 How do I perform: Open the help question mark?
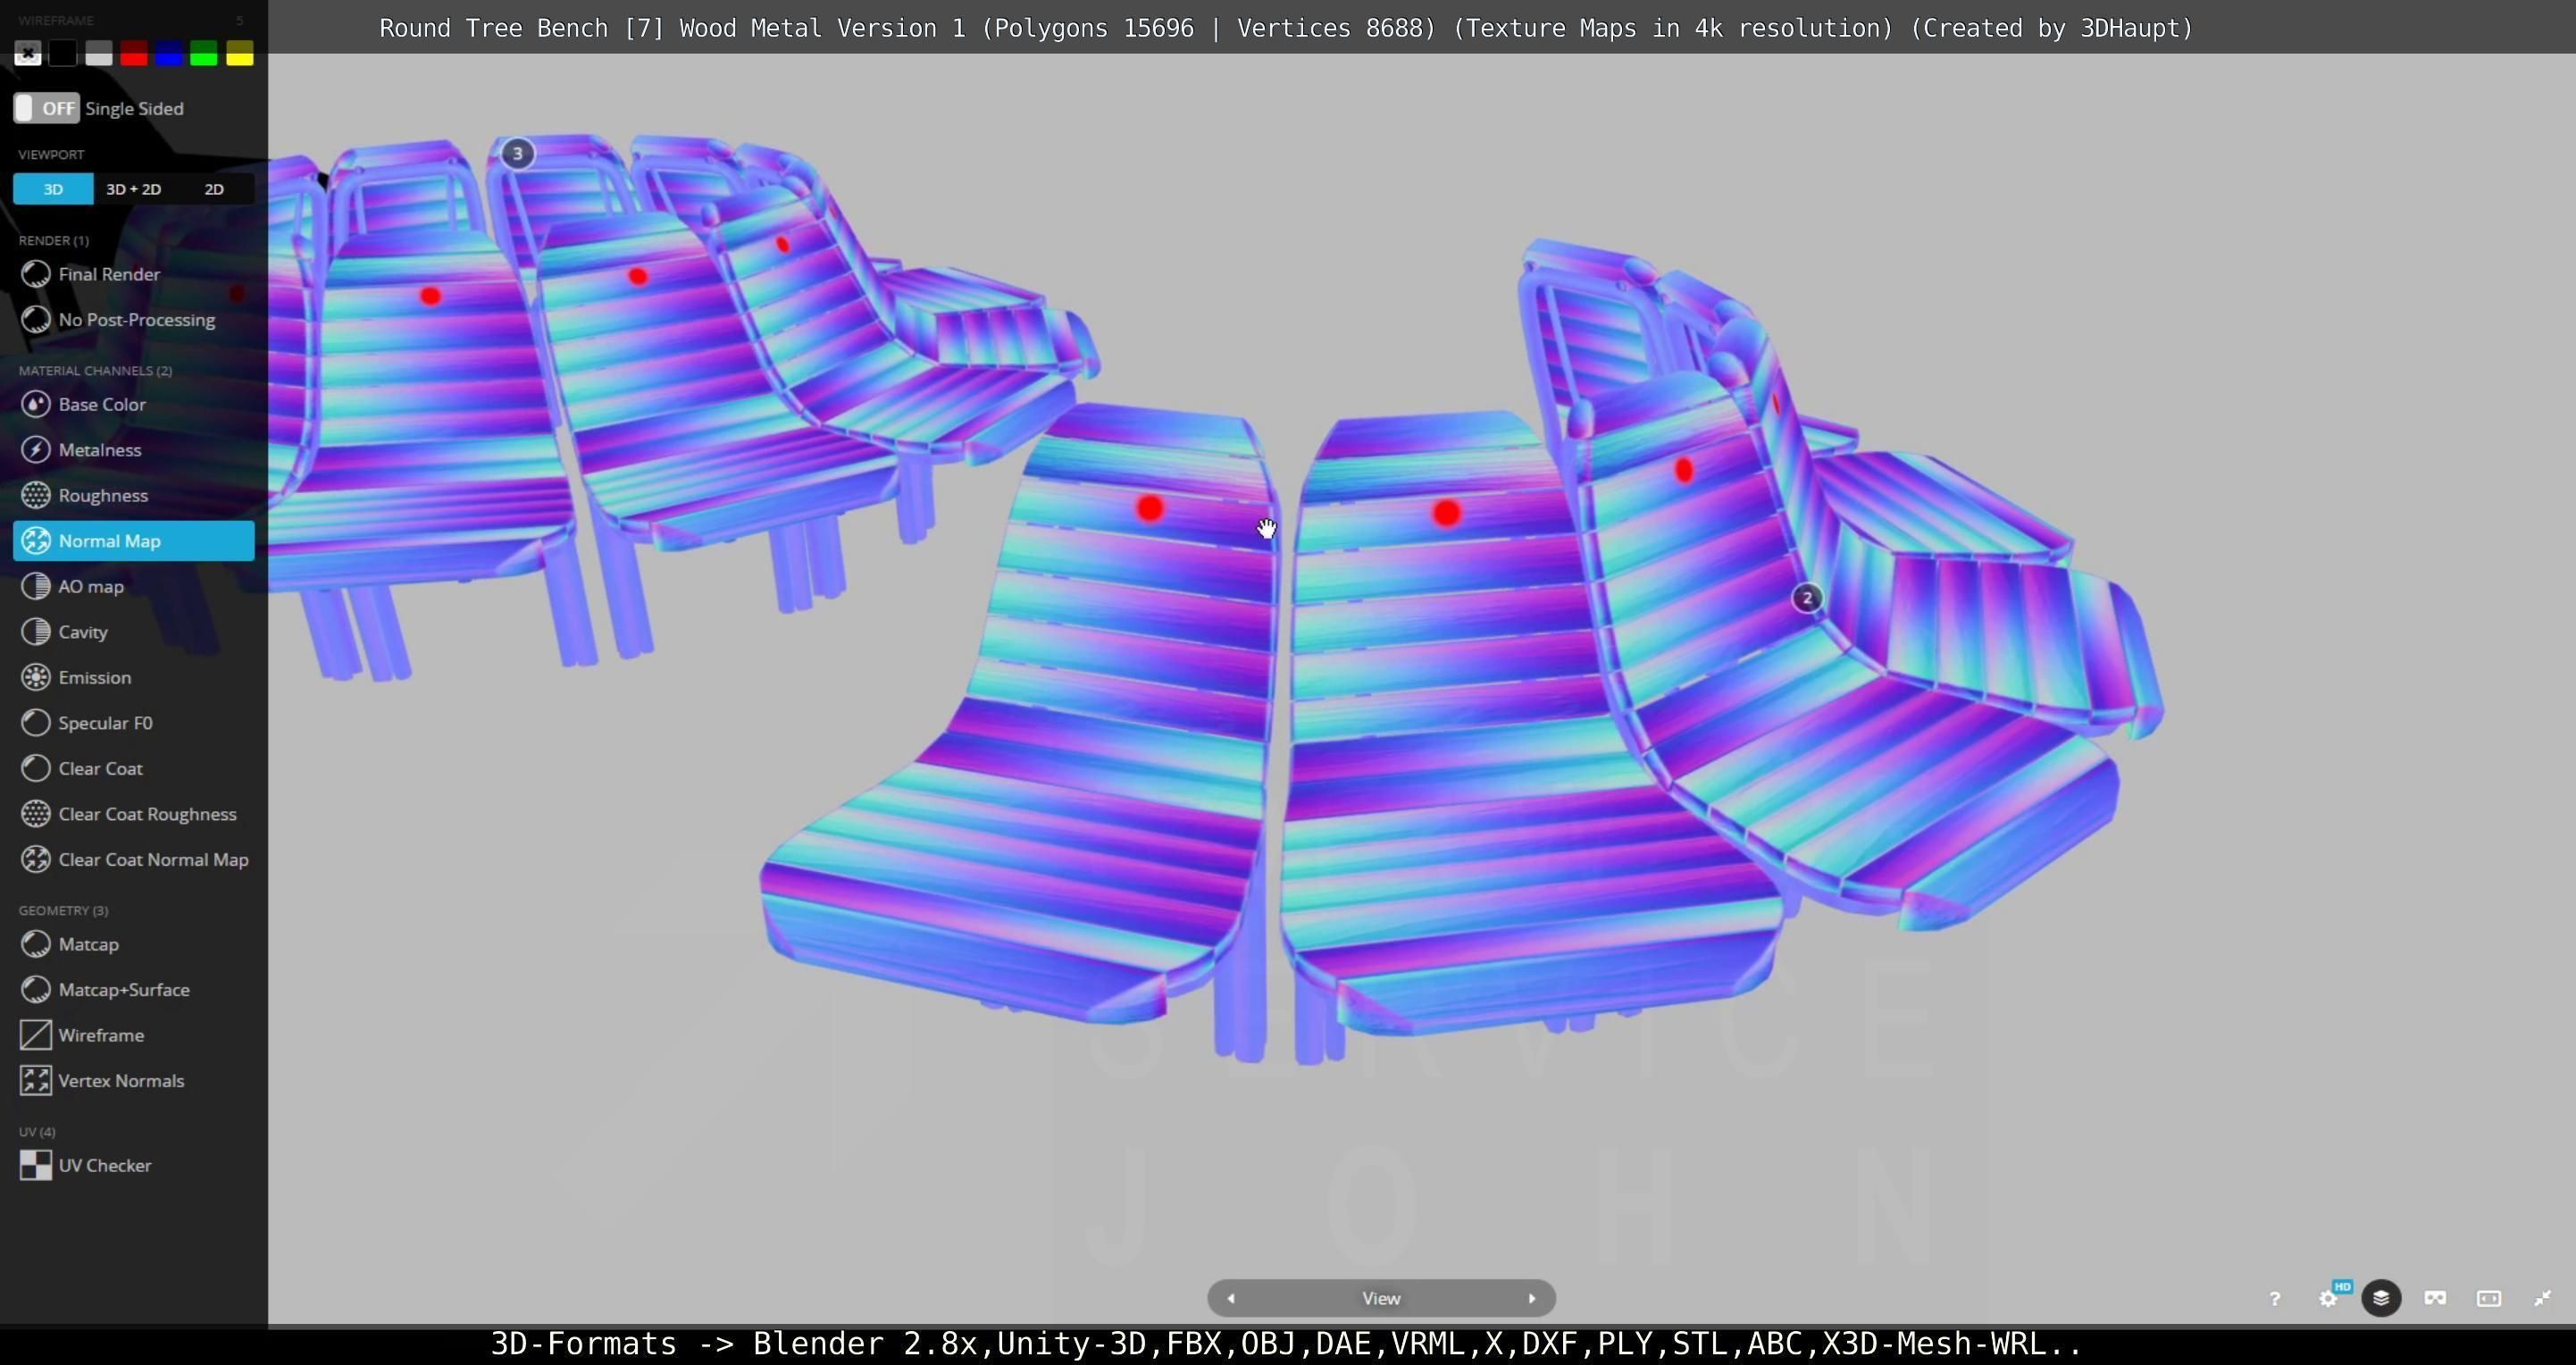pos(2275,1298)
